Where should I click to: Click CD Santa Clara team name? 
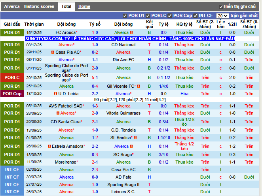[x=66, y=122]
